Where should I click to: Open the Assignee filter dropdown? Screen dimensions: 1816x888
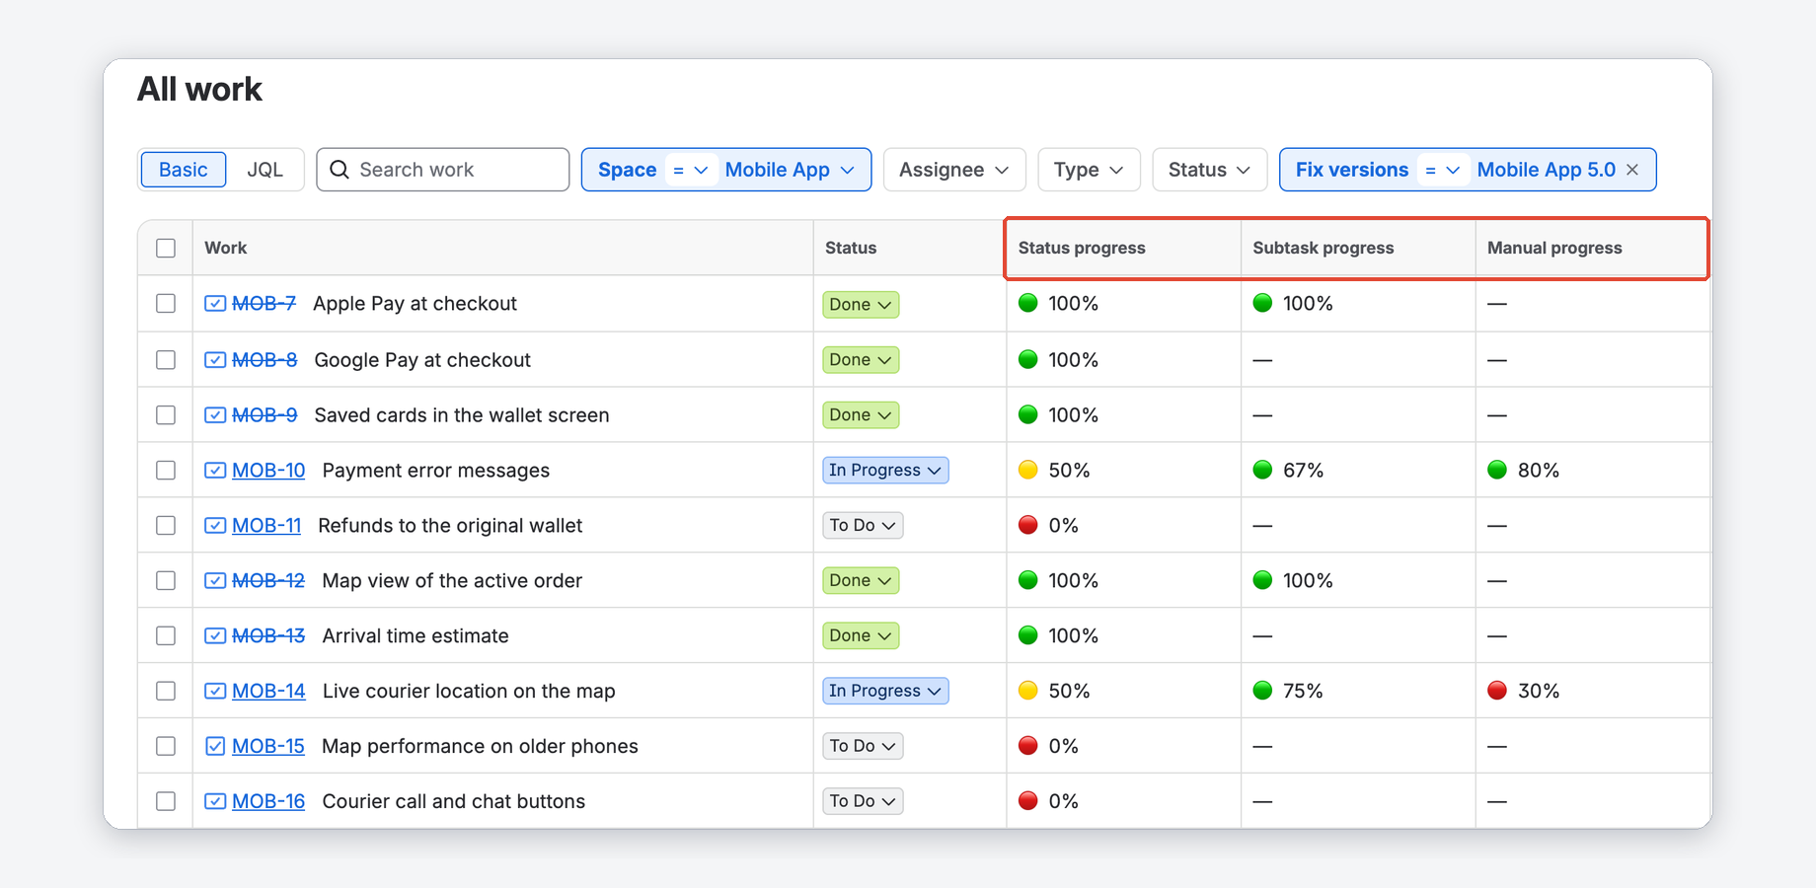[x=954, y=170]
